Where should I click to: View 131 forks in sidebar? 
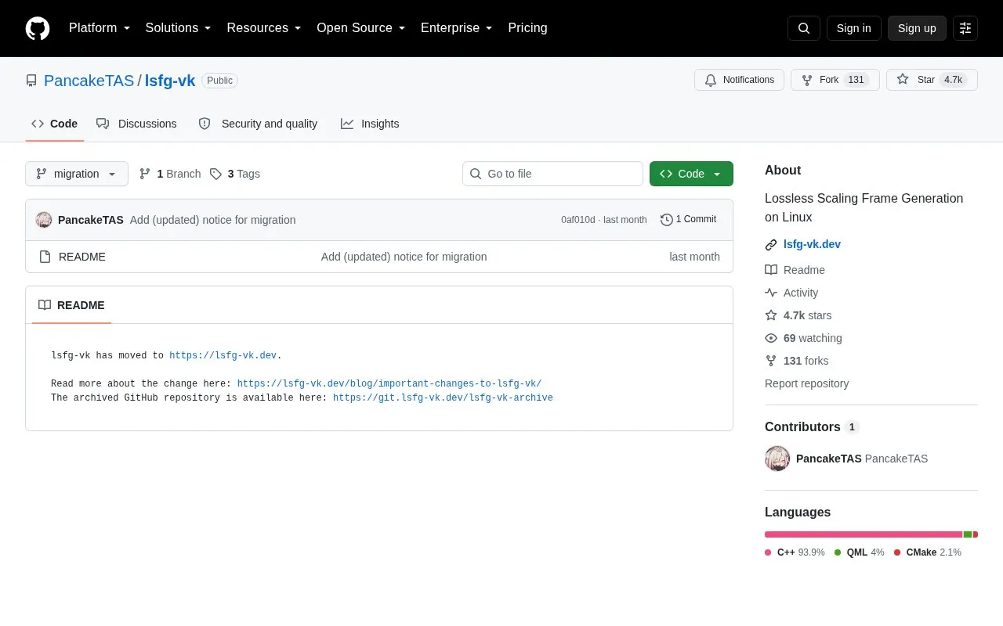coord(797,361)
